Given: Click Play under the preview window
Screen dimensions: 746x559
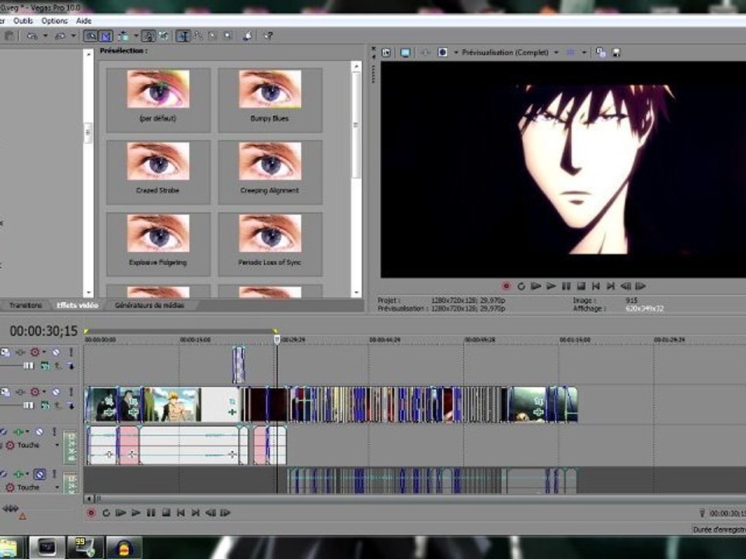Looking at the screenshot, I should 551,286.
